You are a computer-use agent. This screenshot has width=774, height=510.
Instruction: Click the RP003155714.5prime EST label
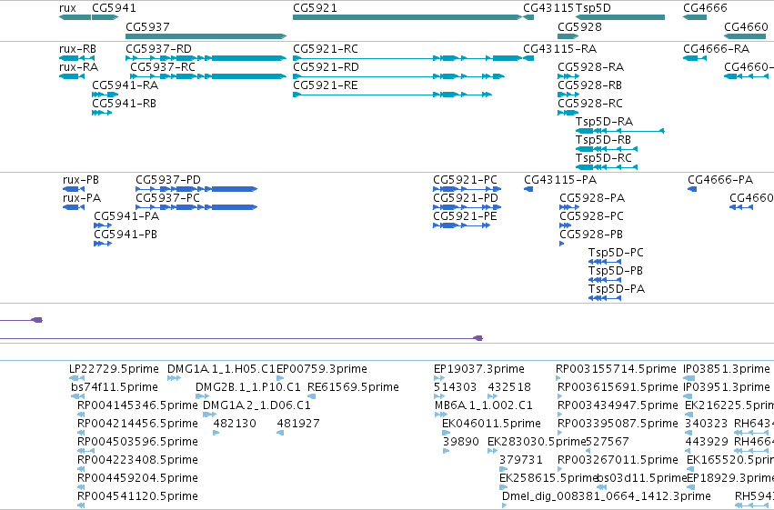[x=616, y=369]
